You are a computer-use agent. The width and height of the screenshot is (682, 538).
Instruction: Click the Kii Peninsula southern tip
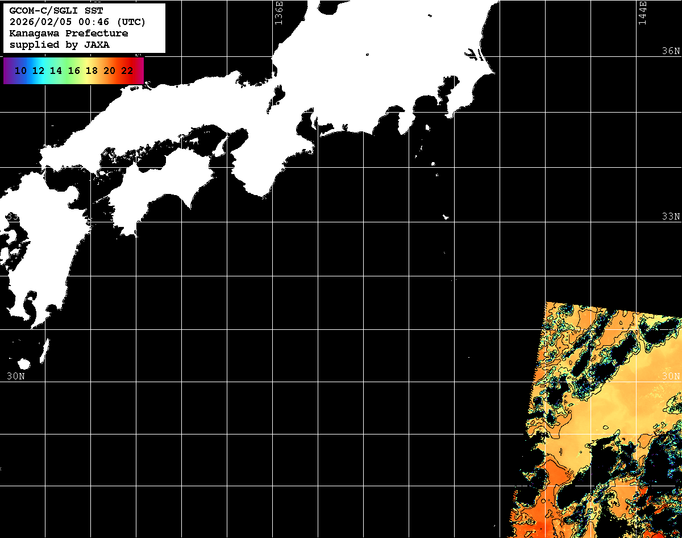point(263,194)
